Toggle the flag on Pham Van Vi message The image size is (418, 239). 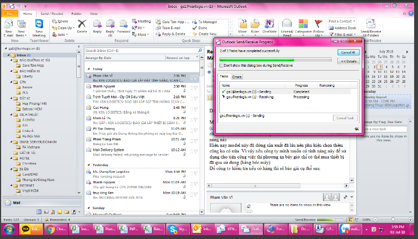(x=195, y=77)
